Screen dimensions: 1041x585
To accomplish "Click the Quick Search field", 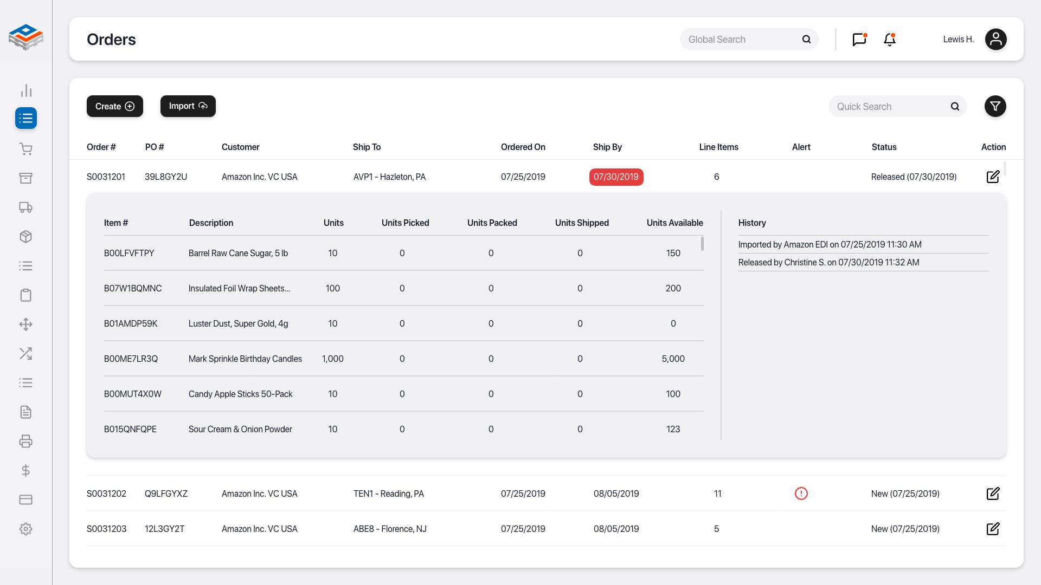I will pos(898,106).
